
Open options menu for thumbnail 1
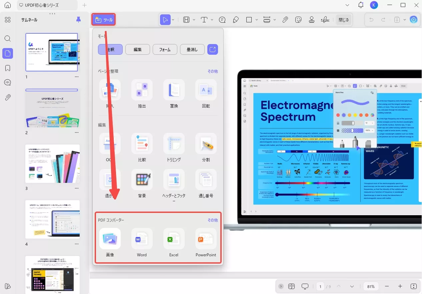(x=77, y=77)
